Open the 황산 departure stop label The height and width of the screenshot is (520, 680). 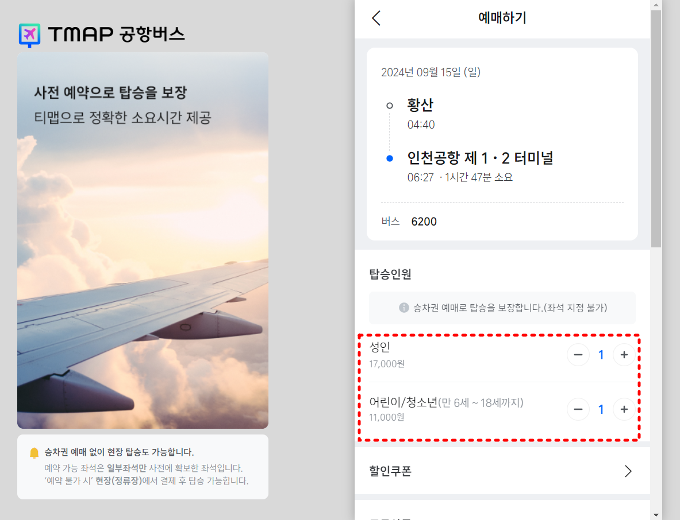(x=420, y=106)
